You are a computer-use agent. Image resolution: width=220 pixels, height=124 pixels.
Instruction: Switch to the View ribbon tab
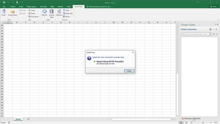tap(69, 7)
